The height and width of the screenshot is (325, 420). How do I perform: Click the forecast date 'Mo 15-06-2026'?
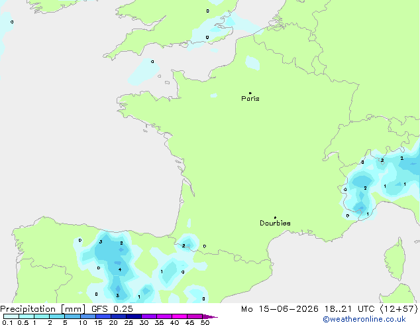[280, 309]
